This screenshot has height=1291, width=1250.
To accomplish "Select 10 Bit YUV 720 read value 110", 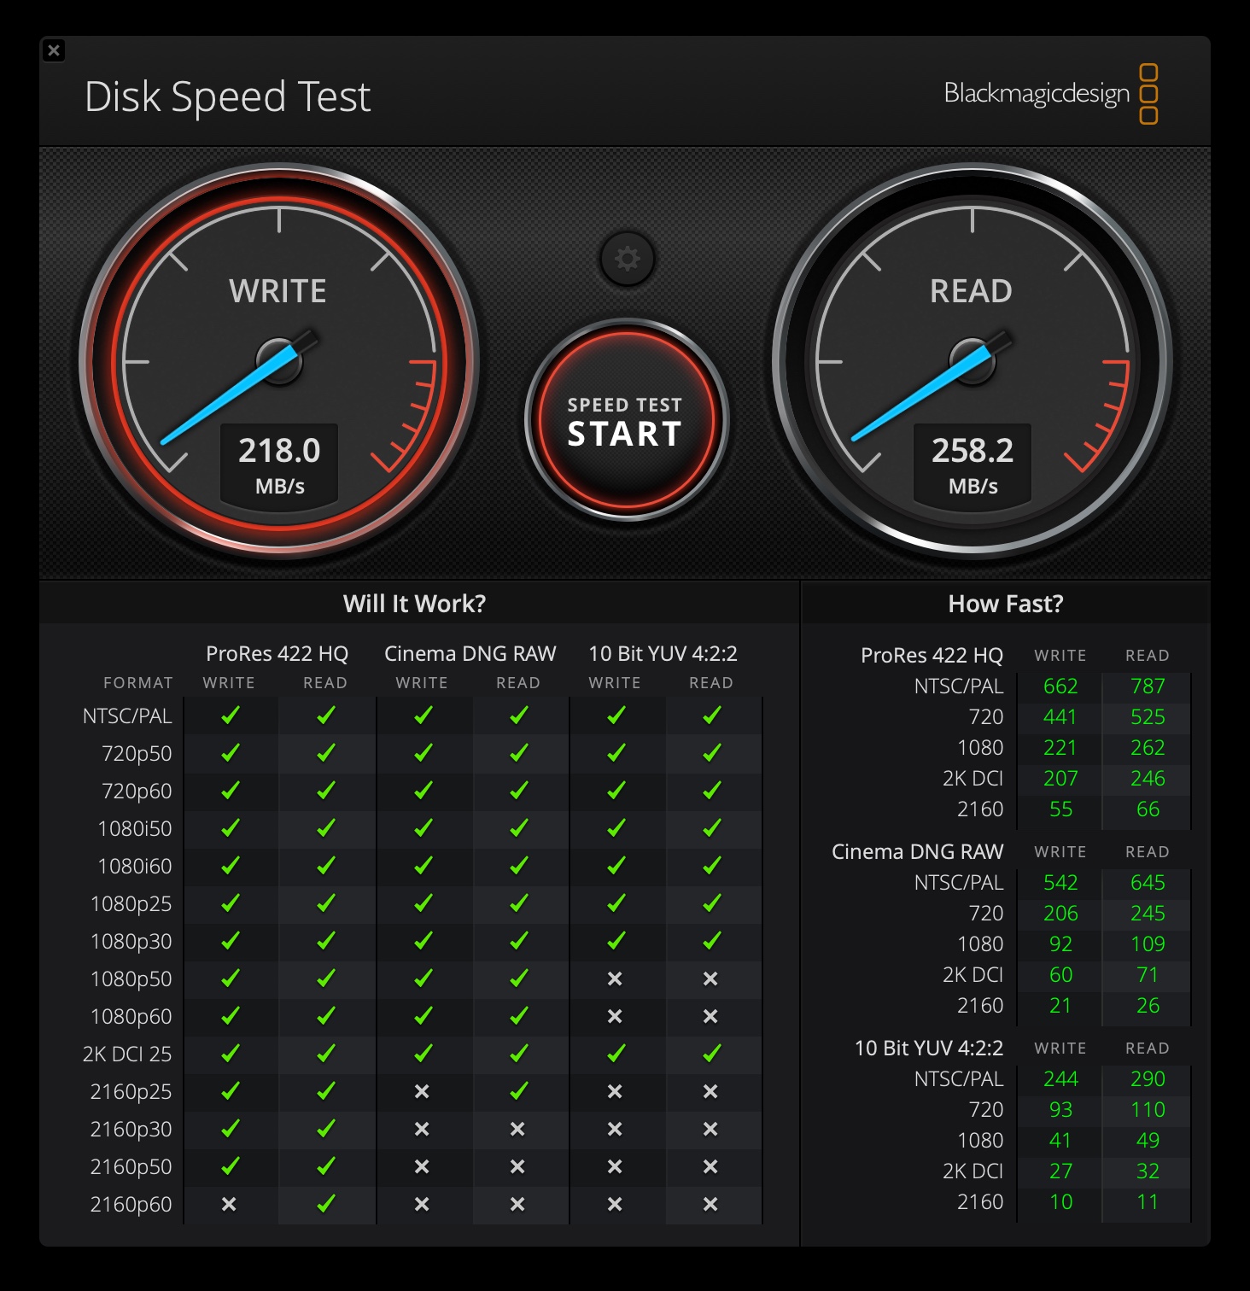I will point(1148,1110).
